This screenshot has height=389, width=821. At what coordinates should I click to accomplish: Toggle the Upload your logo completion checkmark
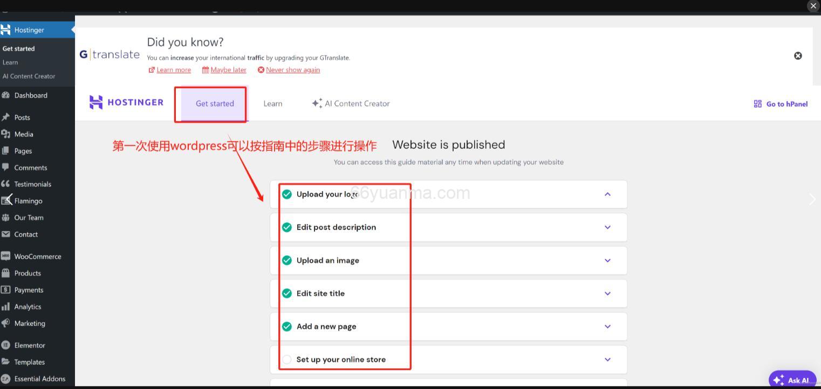286,194
